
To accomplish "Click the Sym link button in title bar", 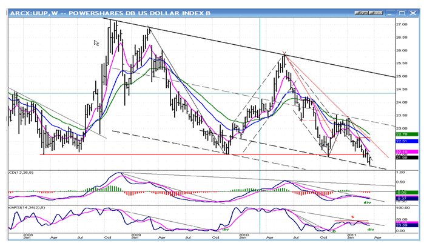I will click(x=362, y=13).
